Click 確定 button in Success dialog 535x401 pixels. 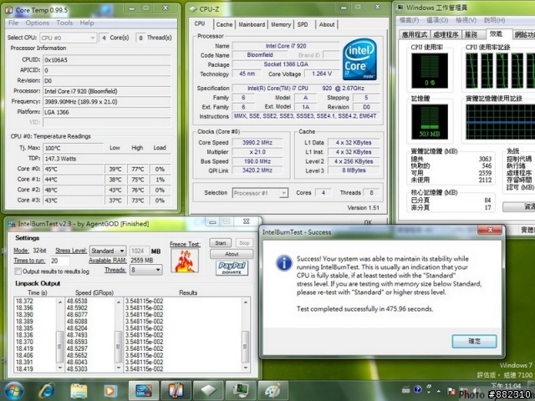pyautogui.click(x=474, y=341)
